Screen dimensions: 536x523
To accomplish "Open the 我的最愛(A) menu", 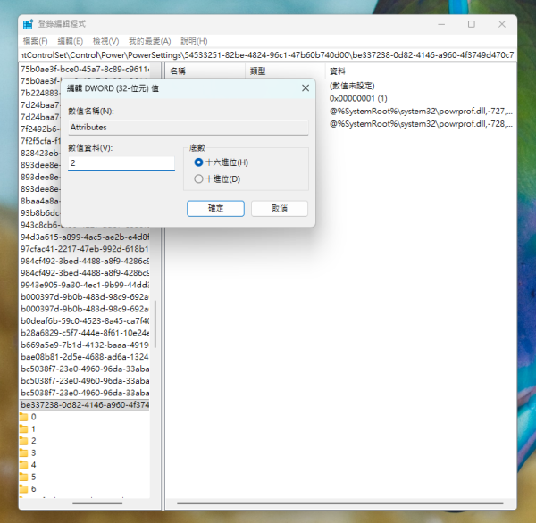I will coord(150,41).
